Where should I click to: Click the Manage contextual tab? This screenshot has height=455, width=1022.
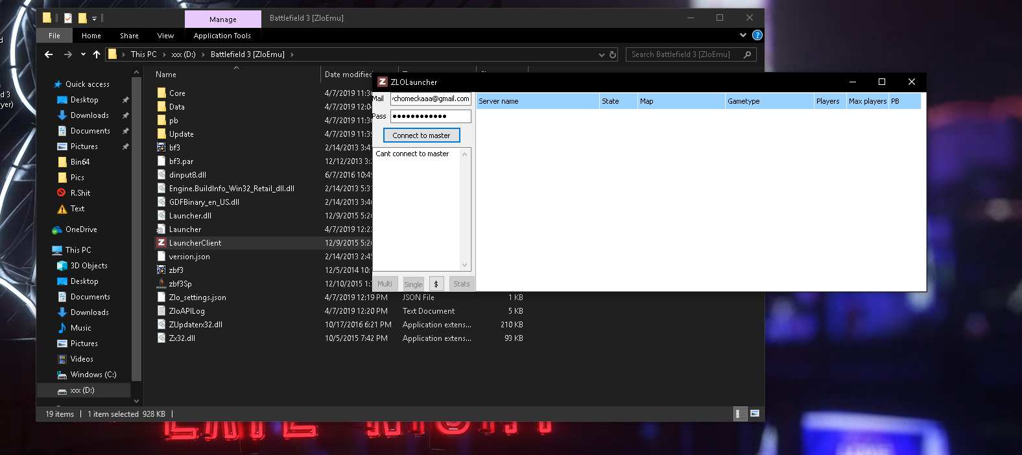(x=223, y=19)
